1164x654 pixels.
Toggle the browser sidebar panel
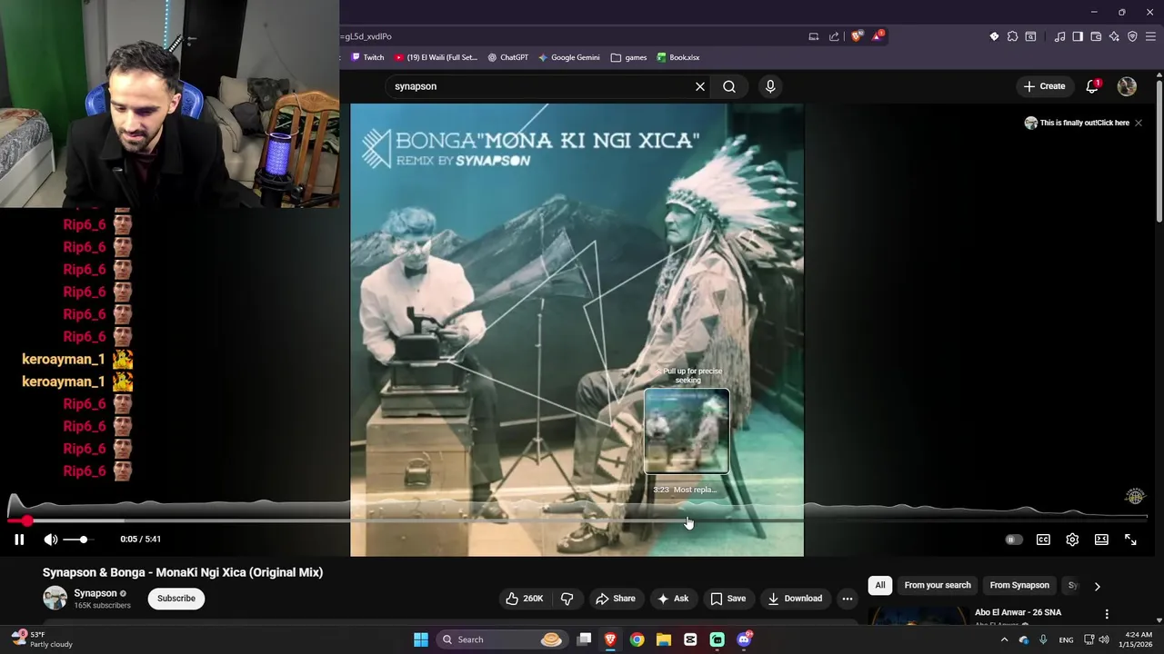1078,36
